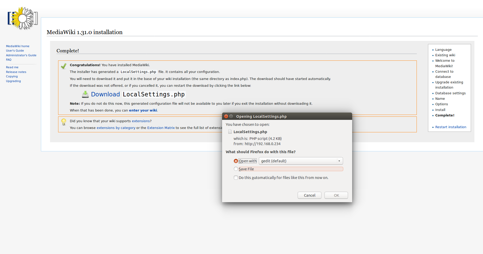Enable Do this automatically checkbox

pyautogui.click(x=236, y=178)
